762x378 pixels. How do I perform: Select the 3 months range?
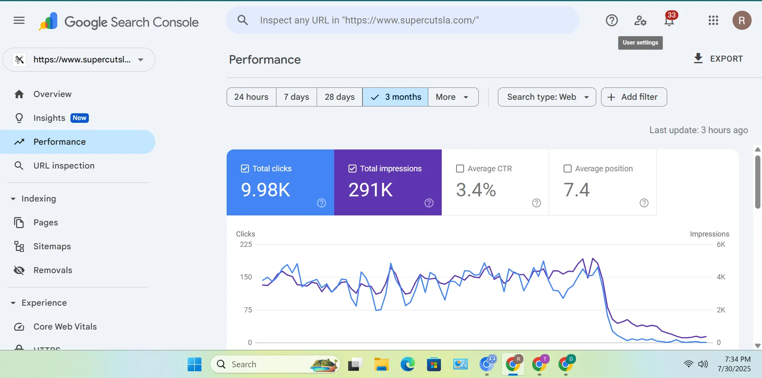pos(395,97)
